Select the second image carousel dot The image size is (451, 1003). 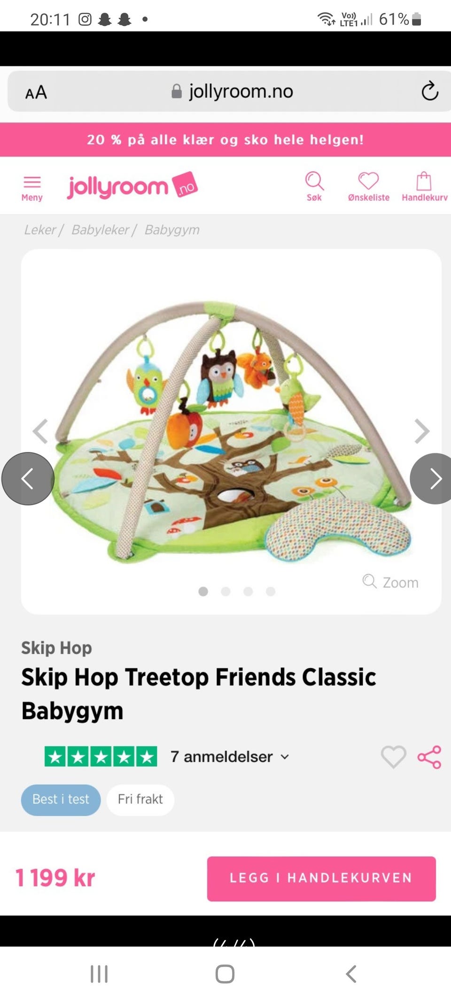225,592
